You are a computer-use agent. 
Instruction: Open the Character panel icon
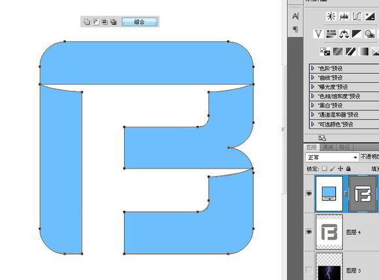(295, 16)
